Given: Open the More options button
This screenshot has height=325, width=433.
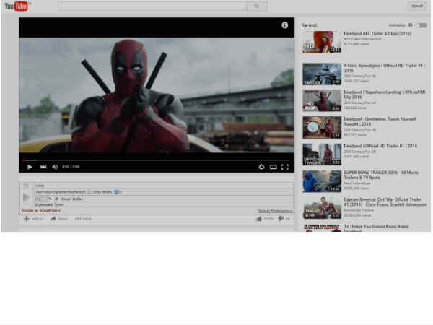Looking at the screenshot, I should click(83, 219).
